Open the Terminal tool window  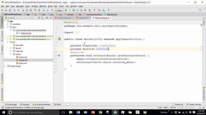click(x=25, y=104)
